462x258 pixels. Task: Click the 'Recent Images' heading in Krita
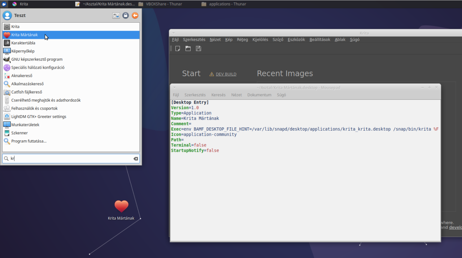[x=285, y=73]
